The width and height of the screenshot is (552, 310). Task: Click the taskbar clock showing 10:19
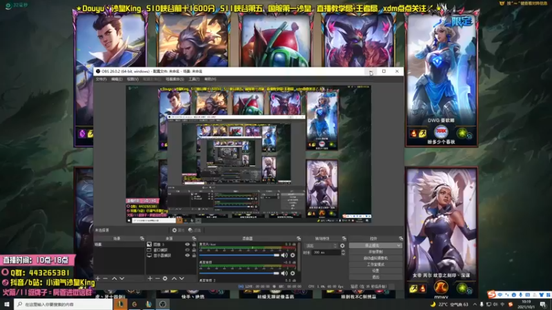click(526, 304)
